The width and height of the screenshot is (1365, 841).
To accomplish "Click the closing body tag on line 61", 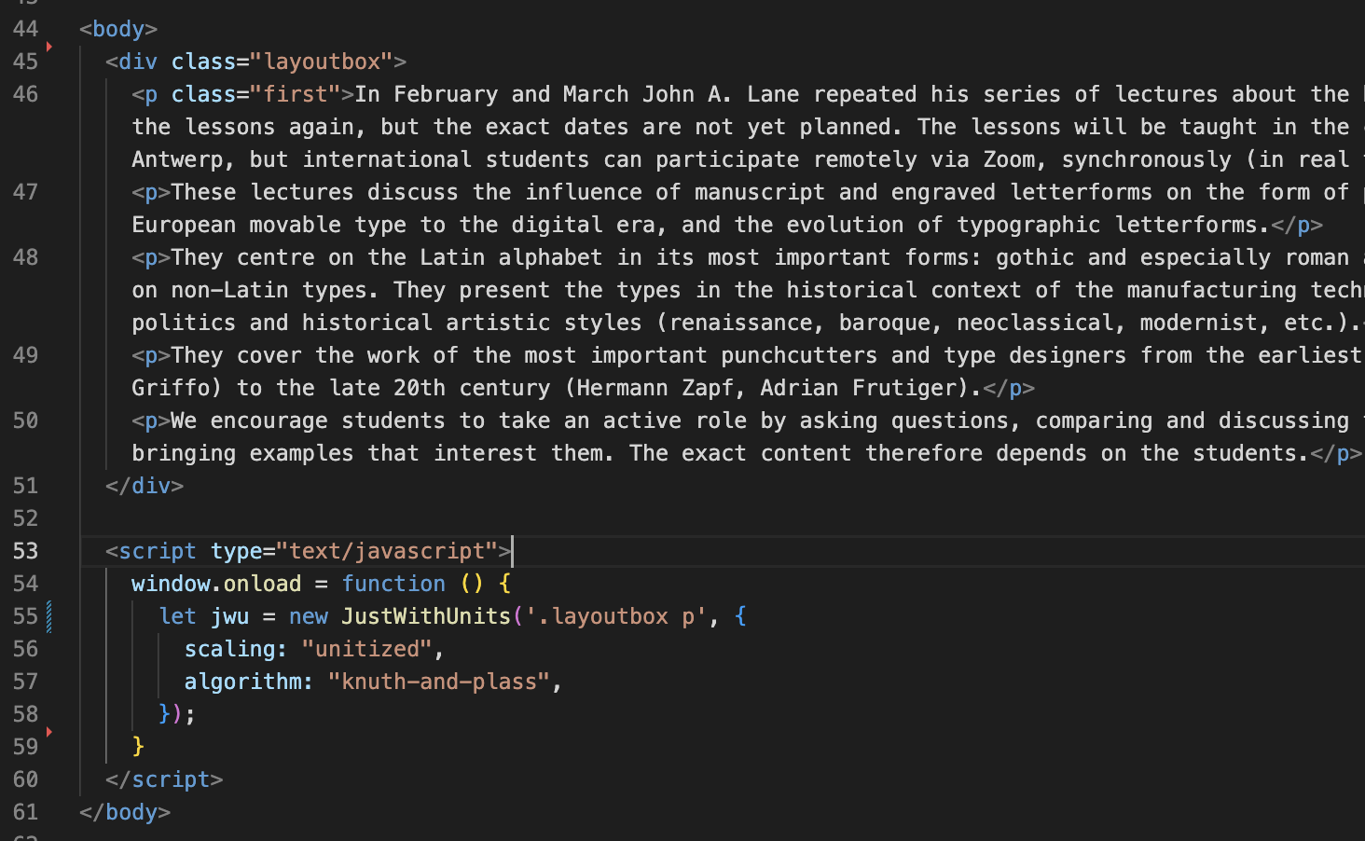I will point(125,812).
